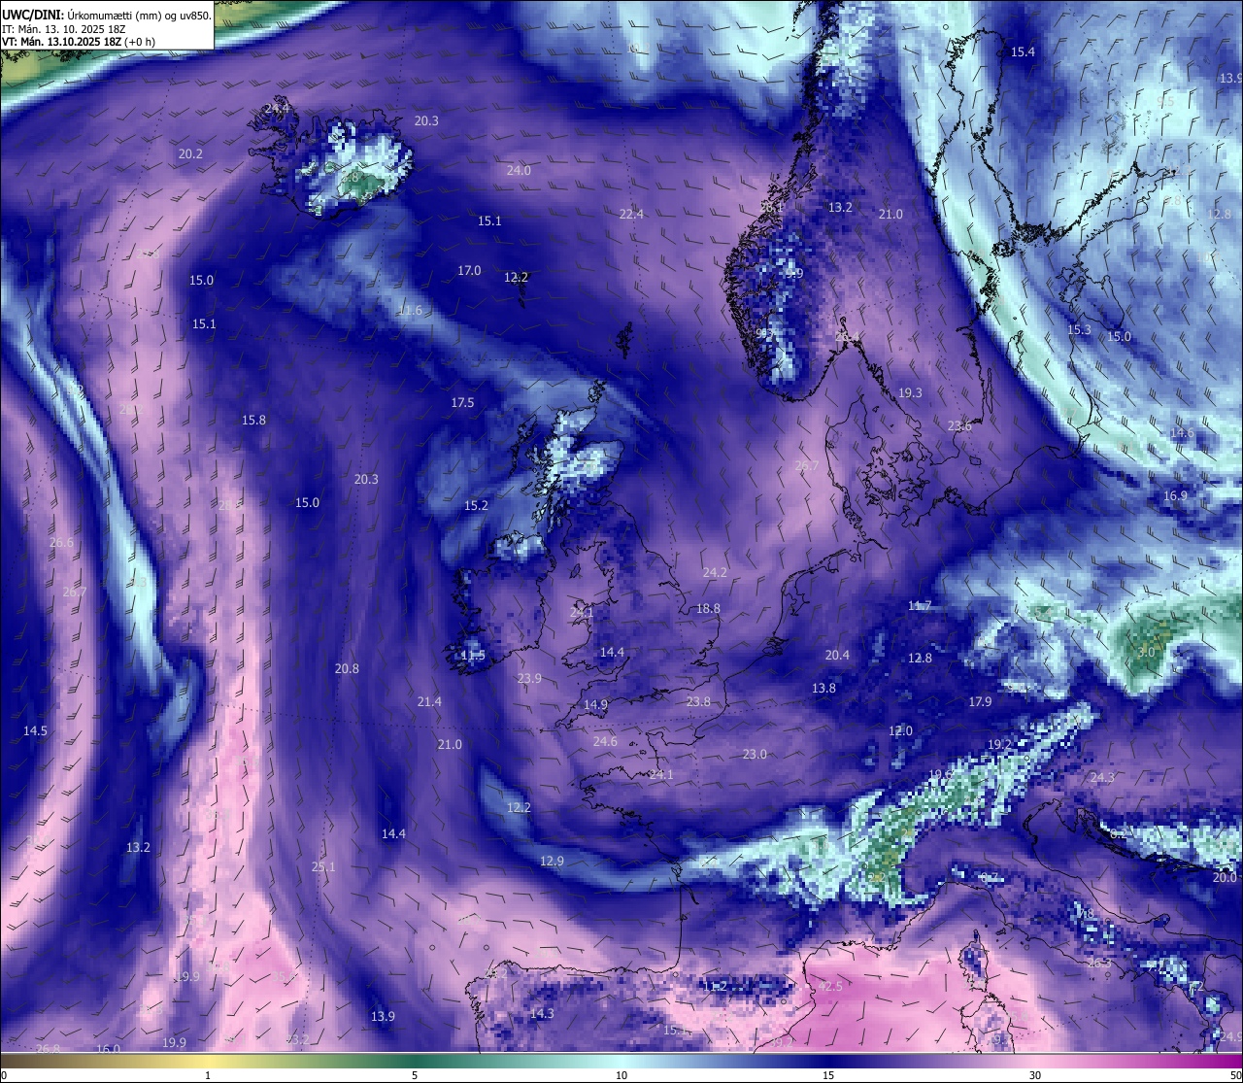Click the value 16.9 on the map
This screenshot has height=1083, width=1243.
point(1175,496)
